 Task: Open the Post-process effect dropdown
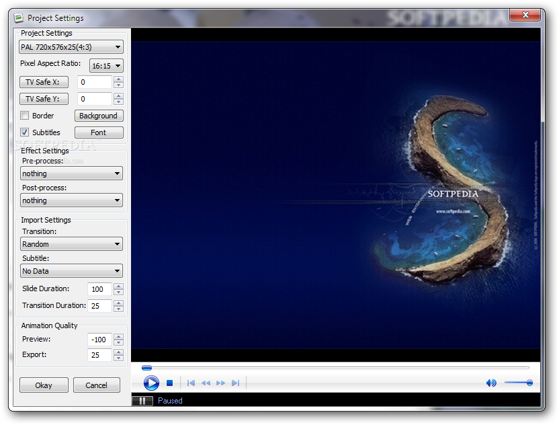71,200
